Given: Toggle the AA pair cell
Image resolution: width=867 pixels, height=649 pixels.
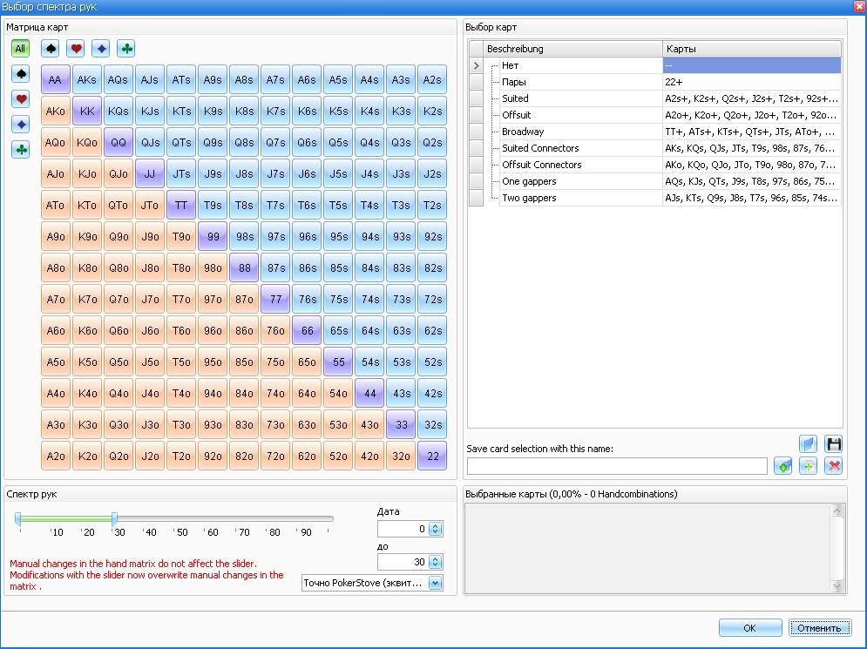Looking at the screenshot, I should [55, 79].
